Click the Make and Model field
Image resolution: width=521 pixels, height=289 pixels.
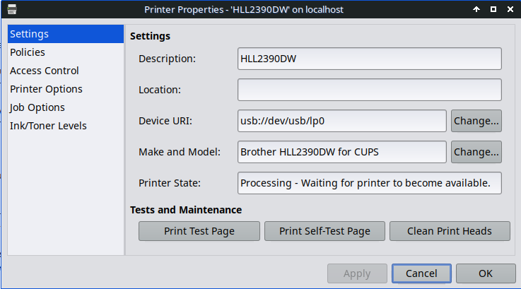click(x=342, y=152)
